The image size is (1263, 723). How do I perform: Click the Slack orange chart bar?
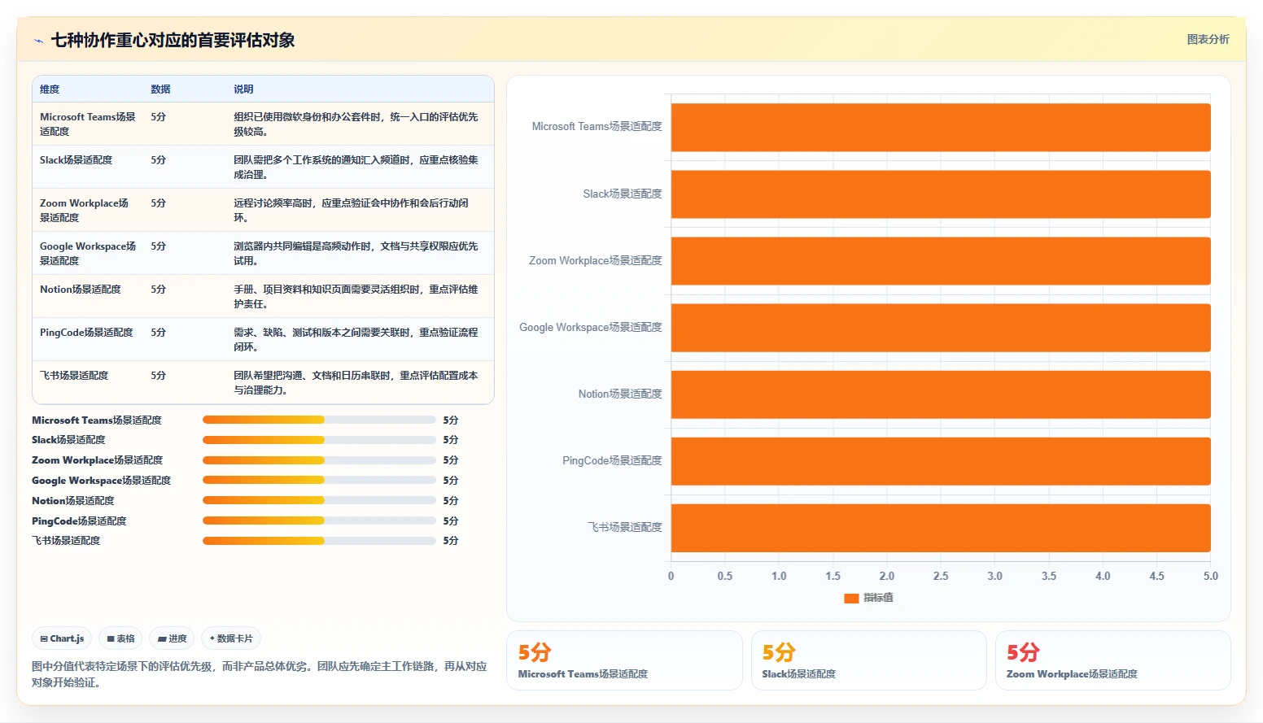click(x=941, y=194)
